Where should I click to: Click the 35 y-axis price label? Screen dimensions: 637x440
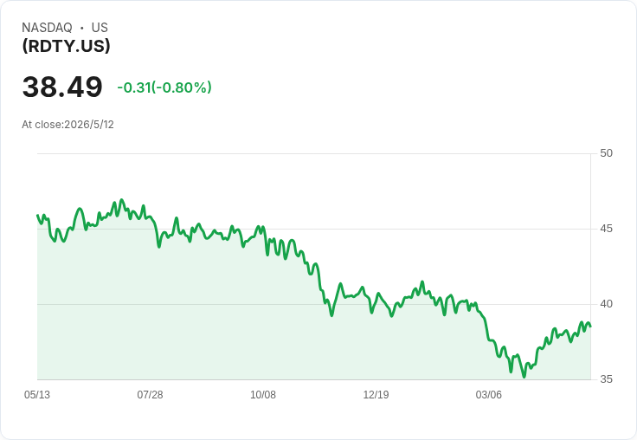(x=606, y=379)
